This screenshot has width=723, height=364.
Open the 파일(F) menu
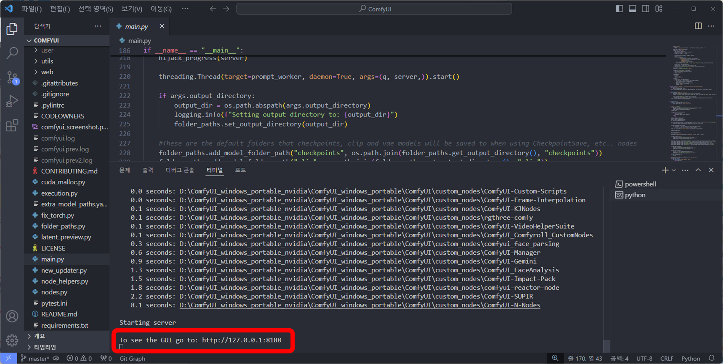pyautogui.click(x=31, y=9)
